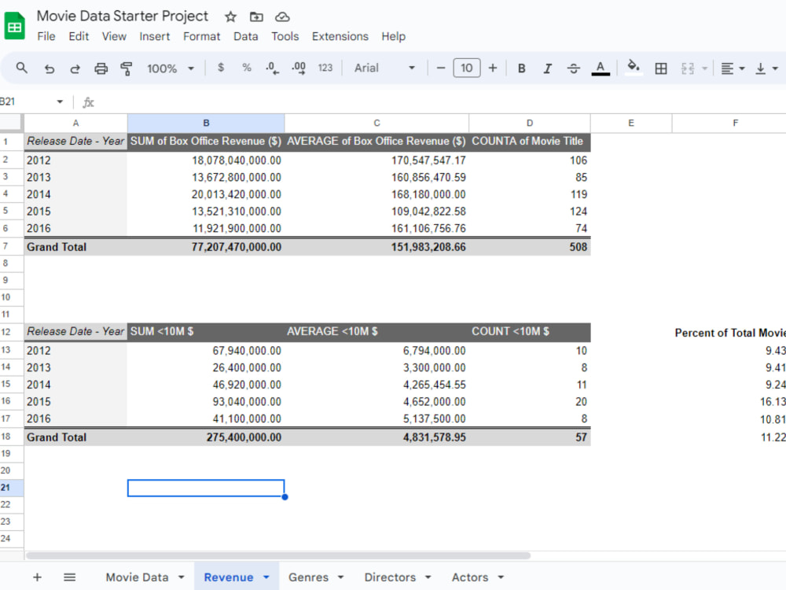The image size is (786, 590).
Task: Open the Extensions menu
Action: (x=340, y=37)
